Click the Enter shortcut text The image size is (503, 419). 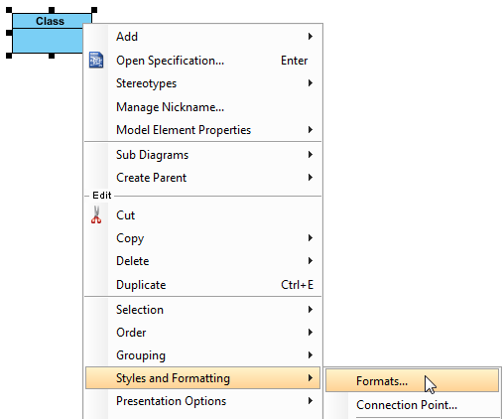pos(294,61)
